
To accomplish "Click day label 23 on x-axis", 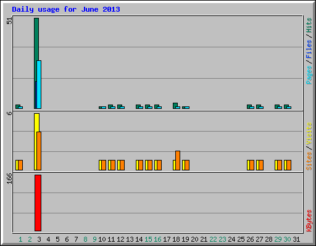I will (222, 239).
